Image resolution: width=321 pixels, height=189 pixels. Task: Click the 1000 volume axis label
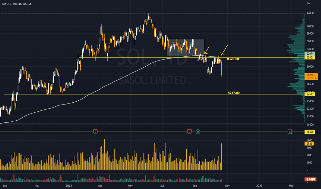click(x=309, y=163)
